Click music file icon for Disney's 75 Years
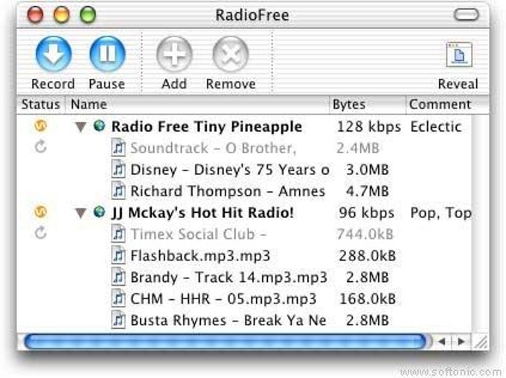This screenshot has width=506, height=378. click(x=118, y=169)
